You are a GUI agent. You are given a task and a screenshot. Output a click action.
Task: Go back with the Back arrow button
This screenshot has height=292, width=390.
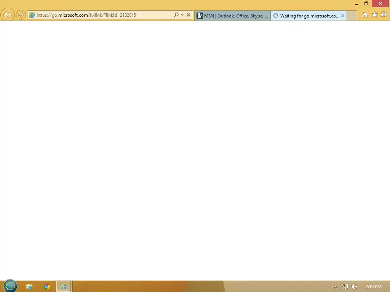click(8, 15)
